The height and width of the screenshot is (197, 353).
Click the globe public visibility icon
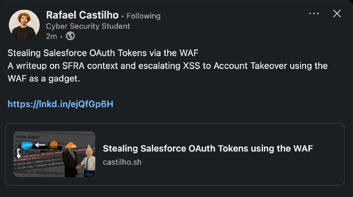coord(70,36)
